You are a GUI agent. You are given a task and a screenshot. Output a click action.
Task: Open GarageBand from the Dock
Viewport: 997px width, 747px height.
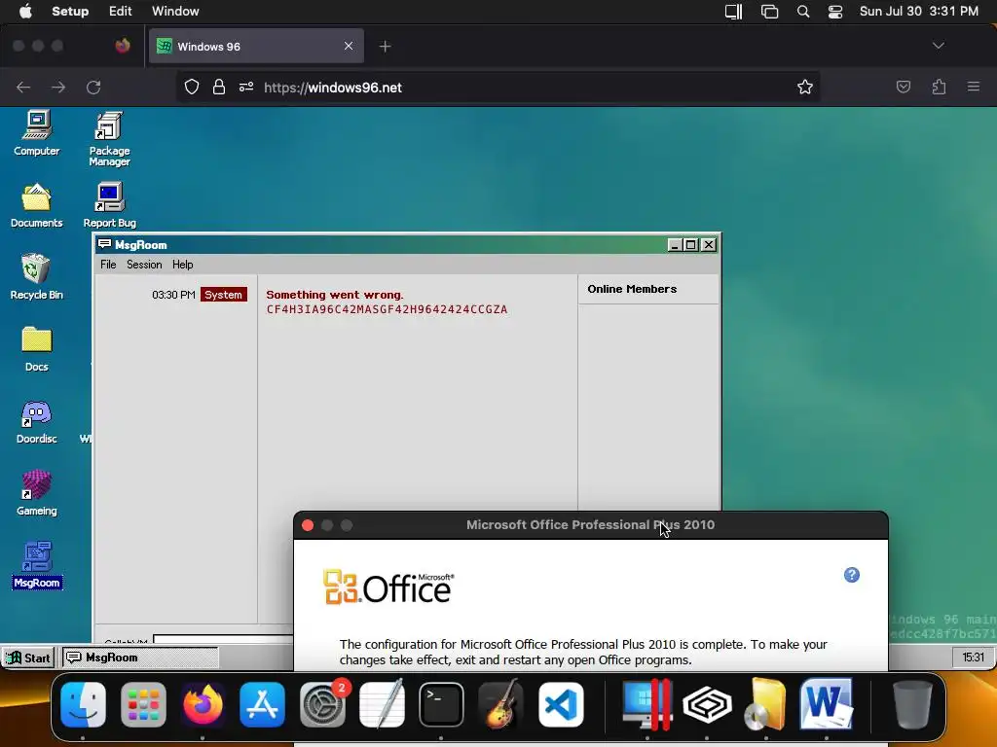501,704
